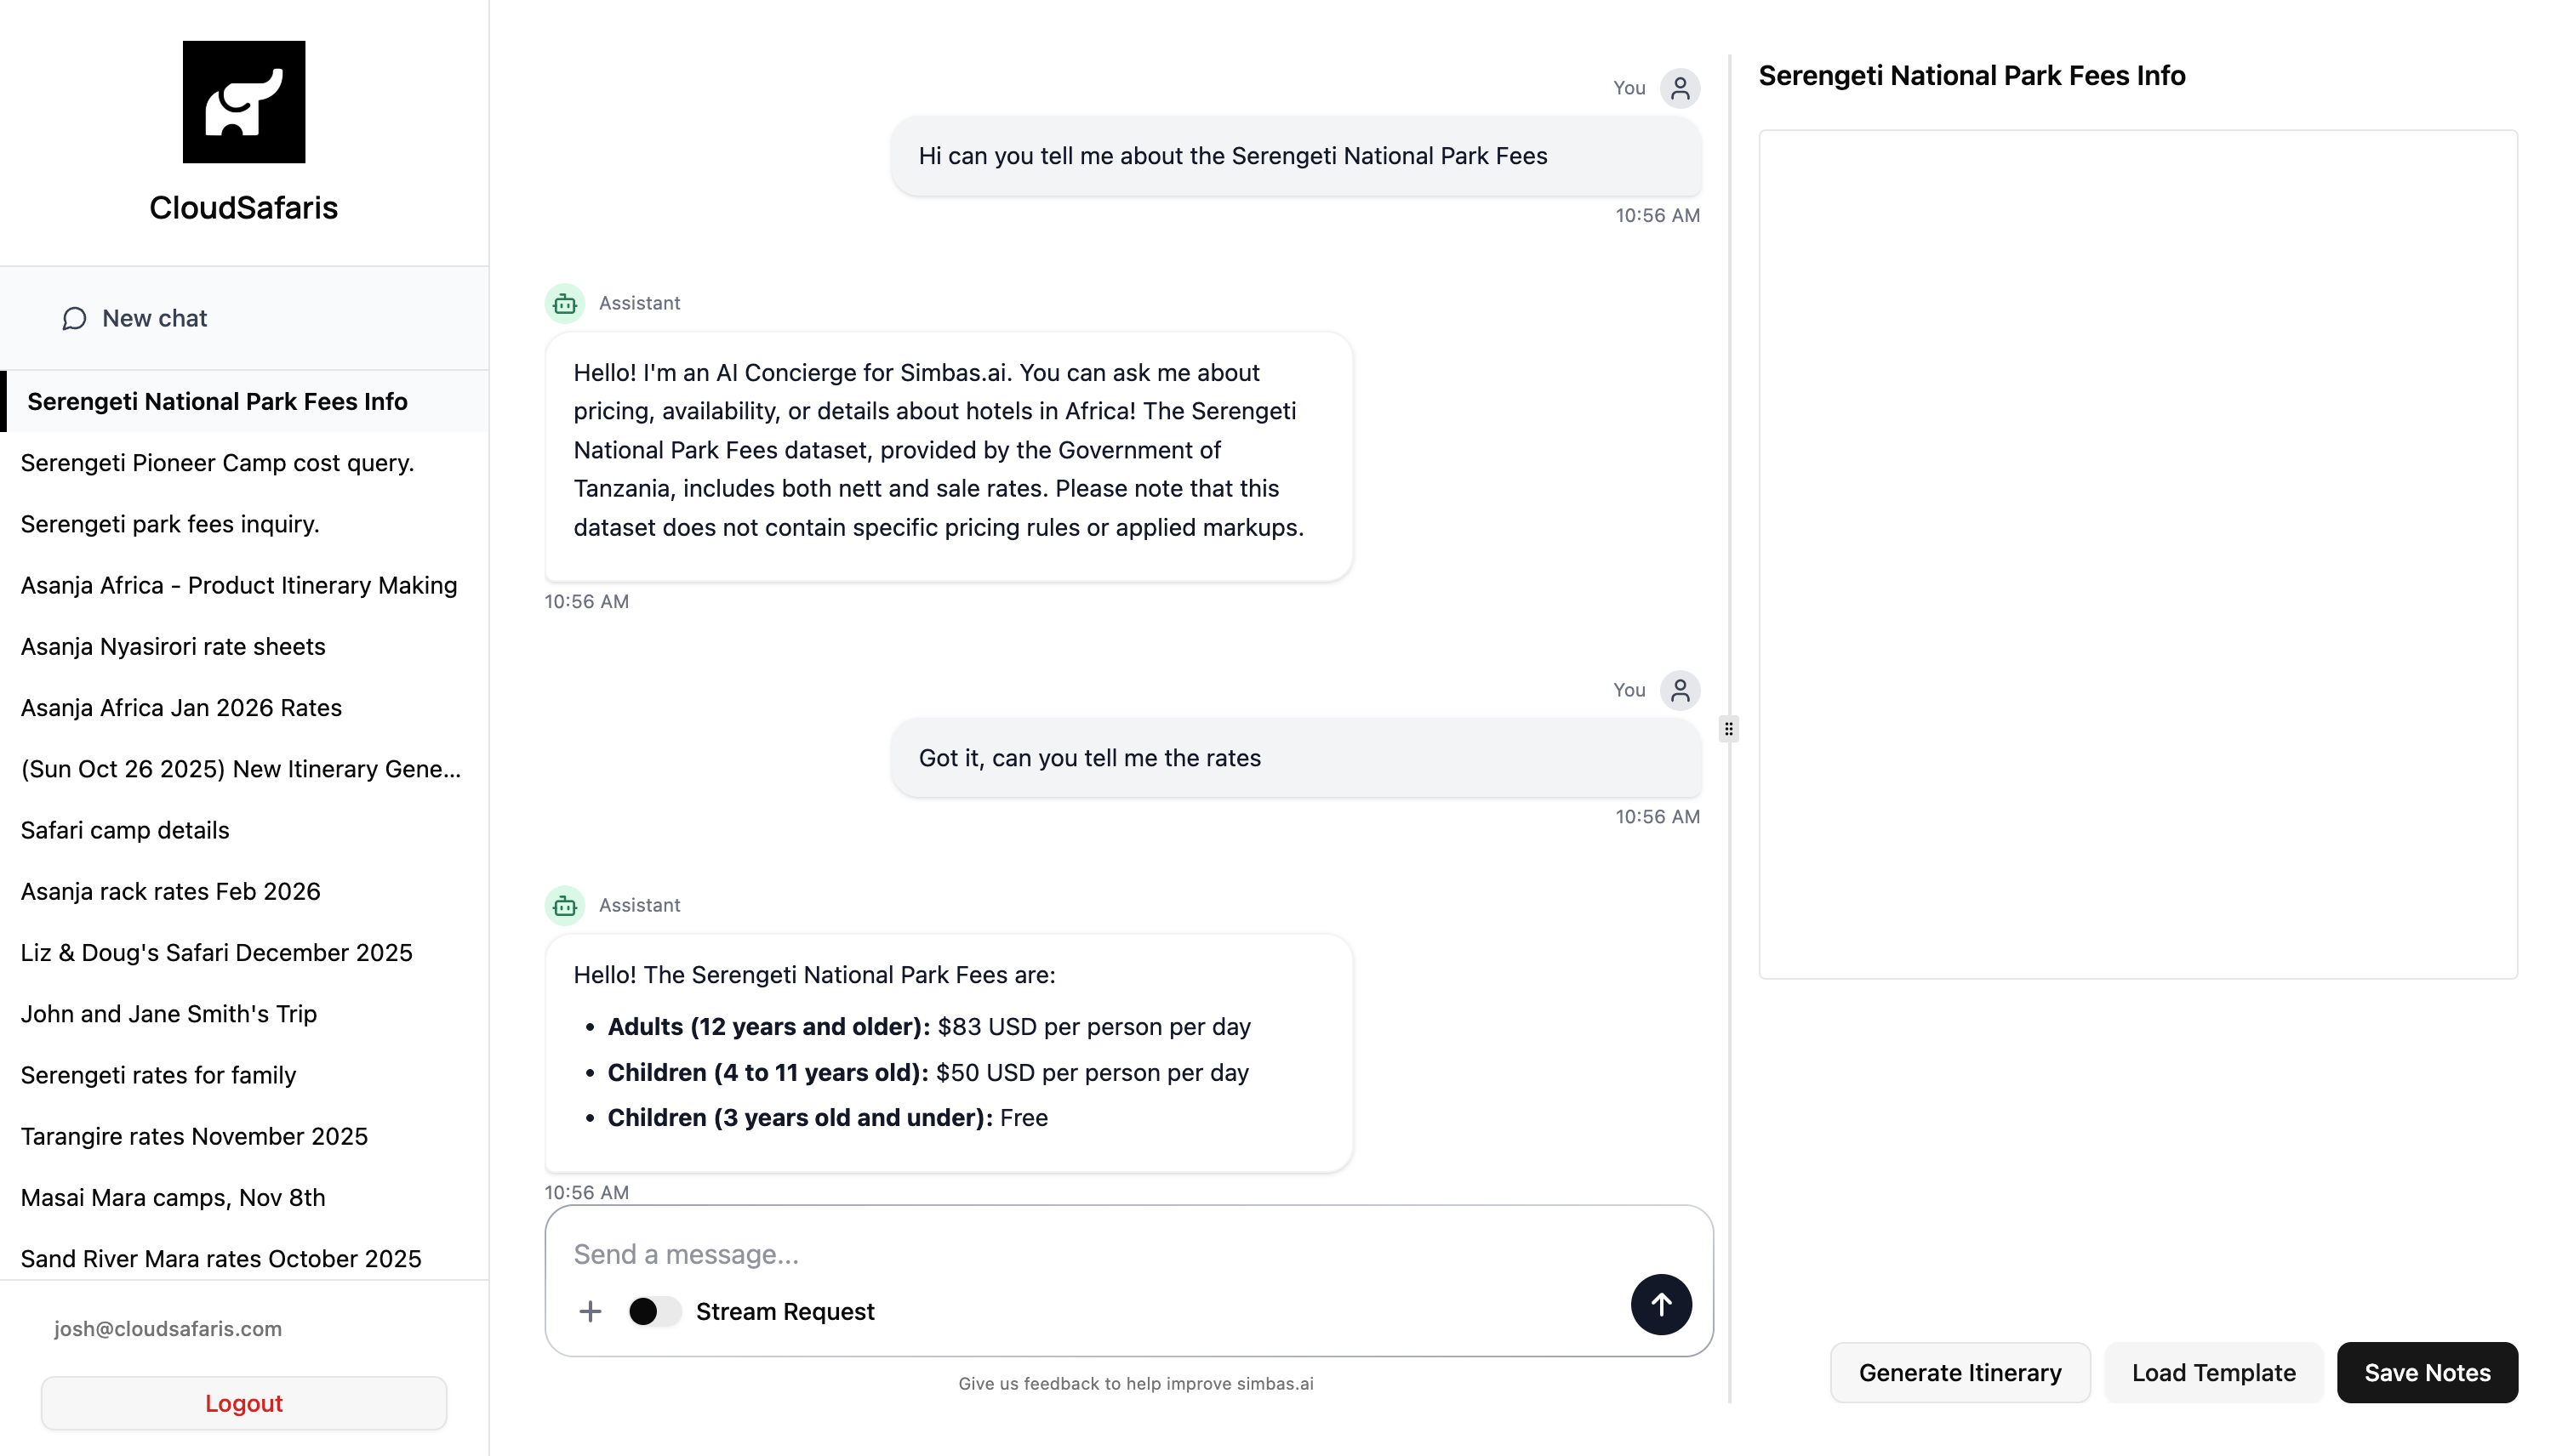The image size is (2568, 1456).
Task: Open Asanja Africa Jan 2026 Rates chat
Action: click(x=181, y=708)
